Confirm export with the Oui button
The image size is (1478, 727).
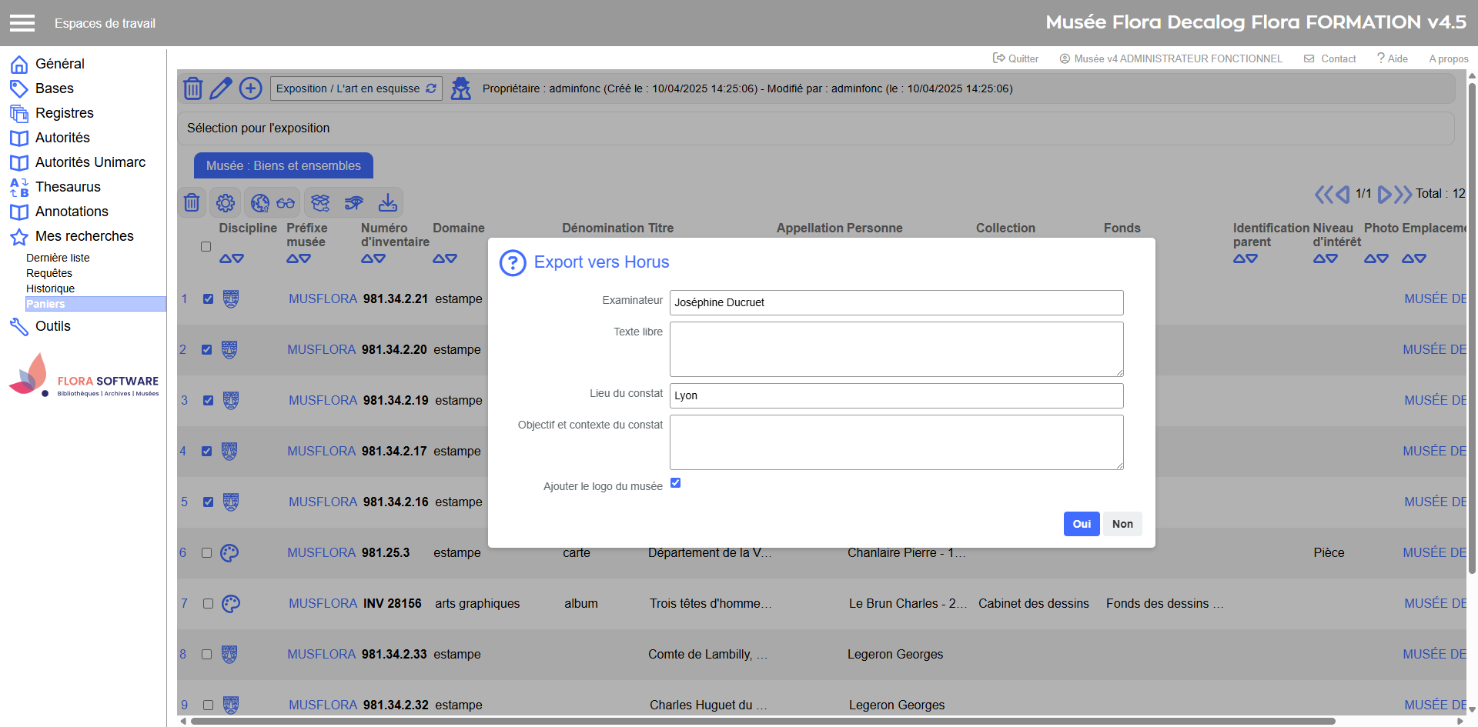click(1081, 524)
